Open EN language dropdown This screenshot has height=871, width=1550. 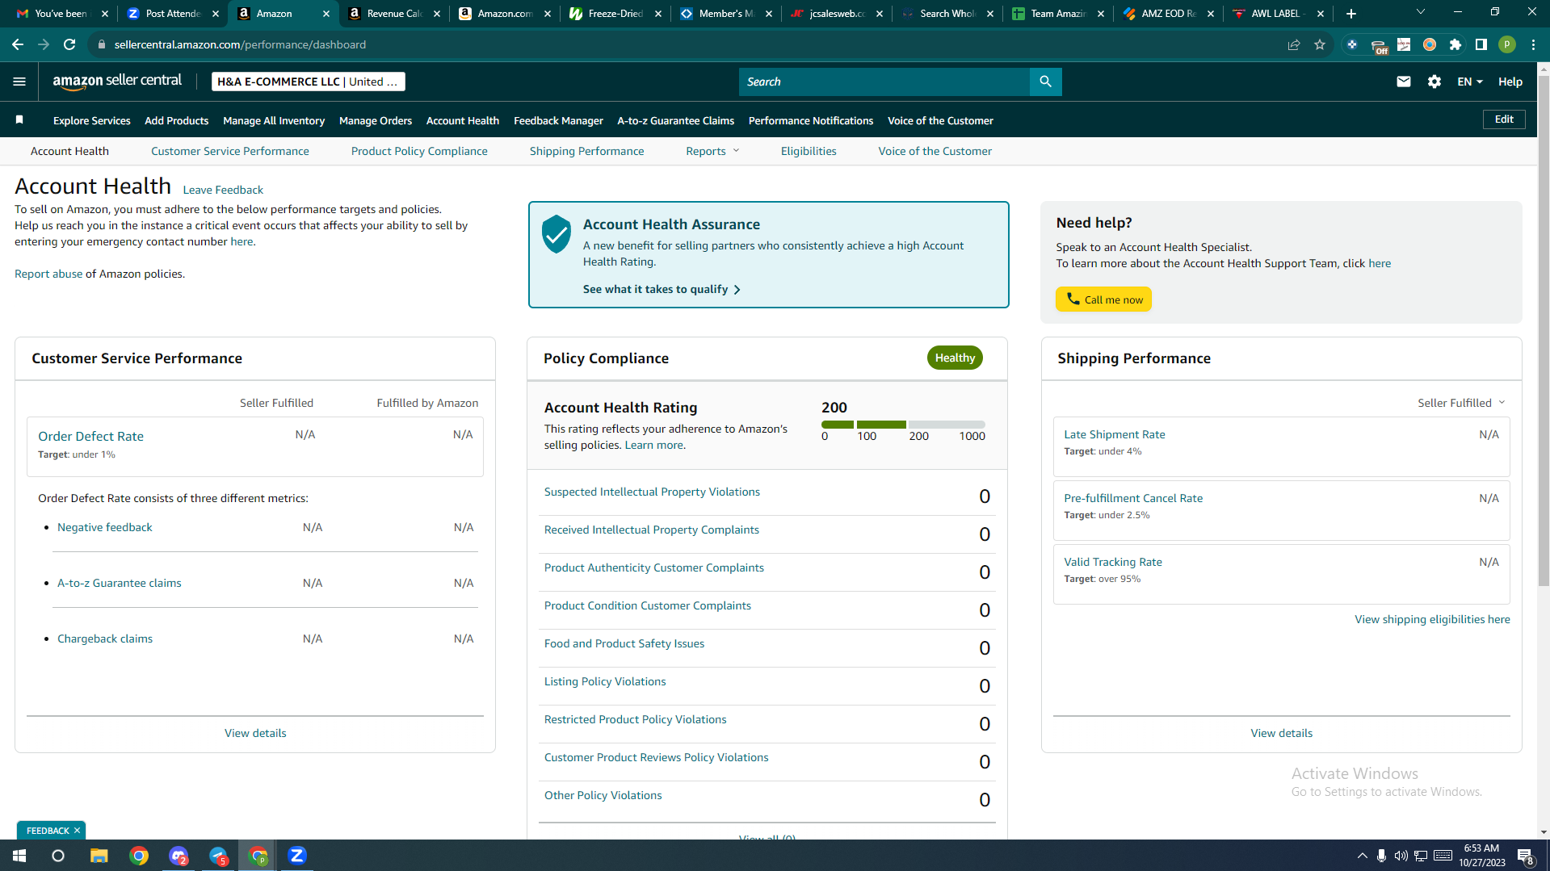[x=1469, y=82]
